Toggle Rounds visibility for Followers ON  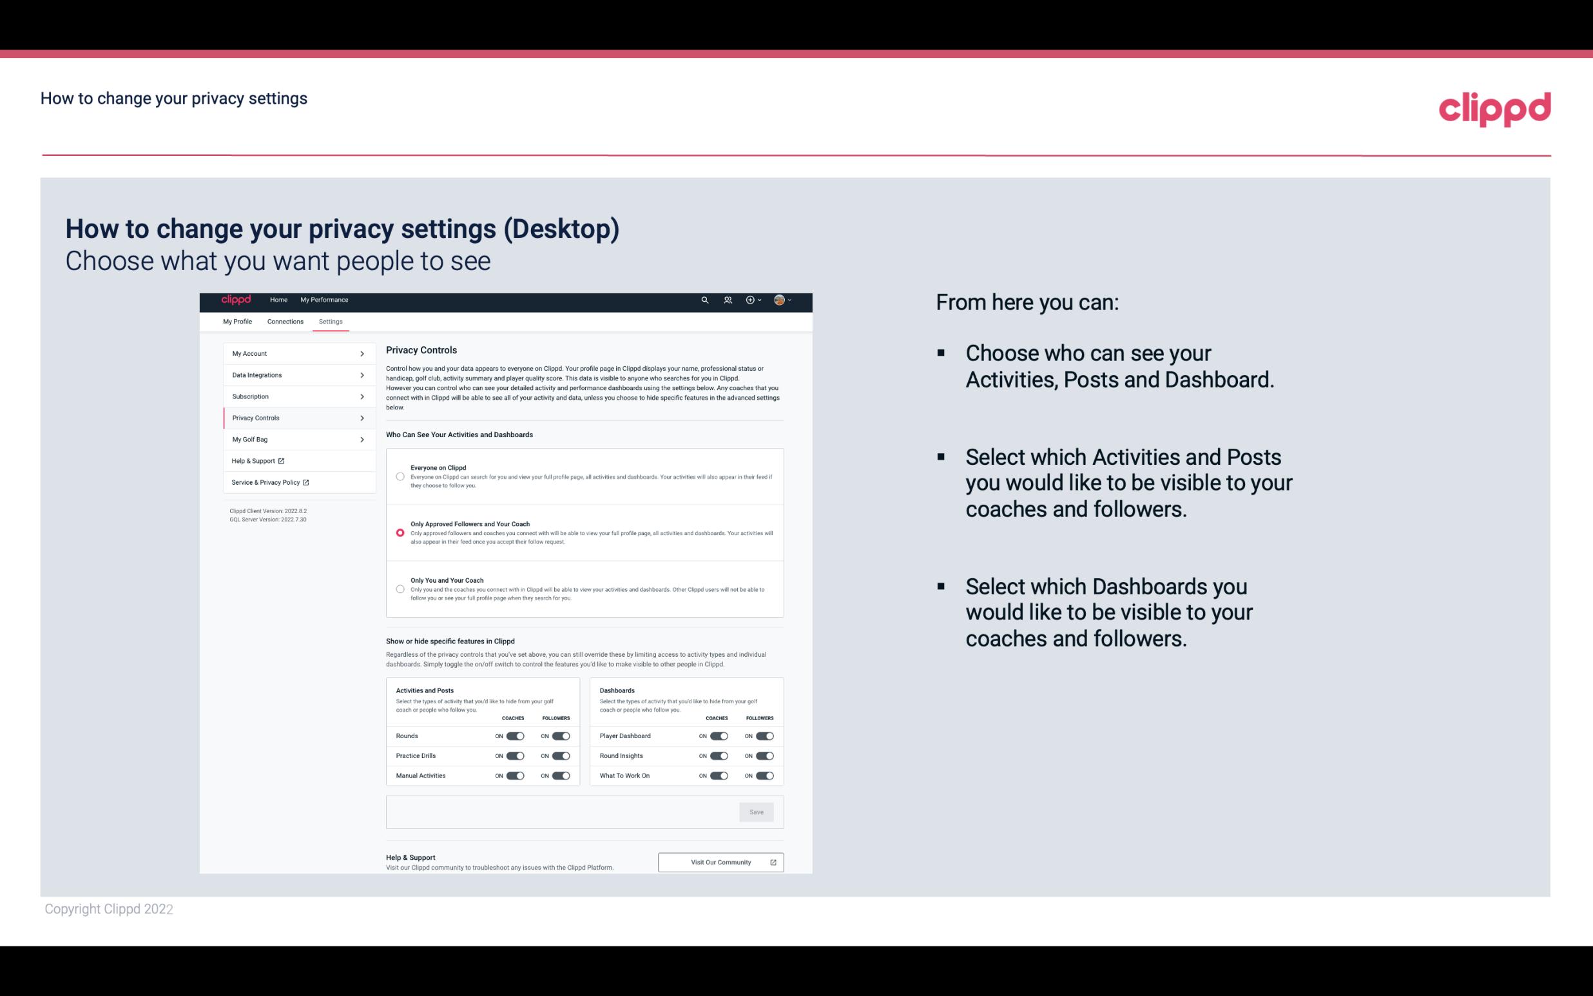[559, 736]
